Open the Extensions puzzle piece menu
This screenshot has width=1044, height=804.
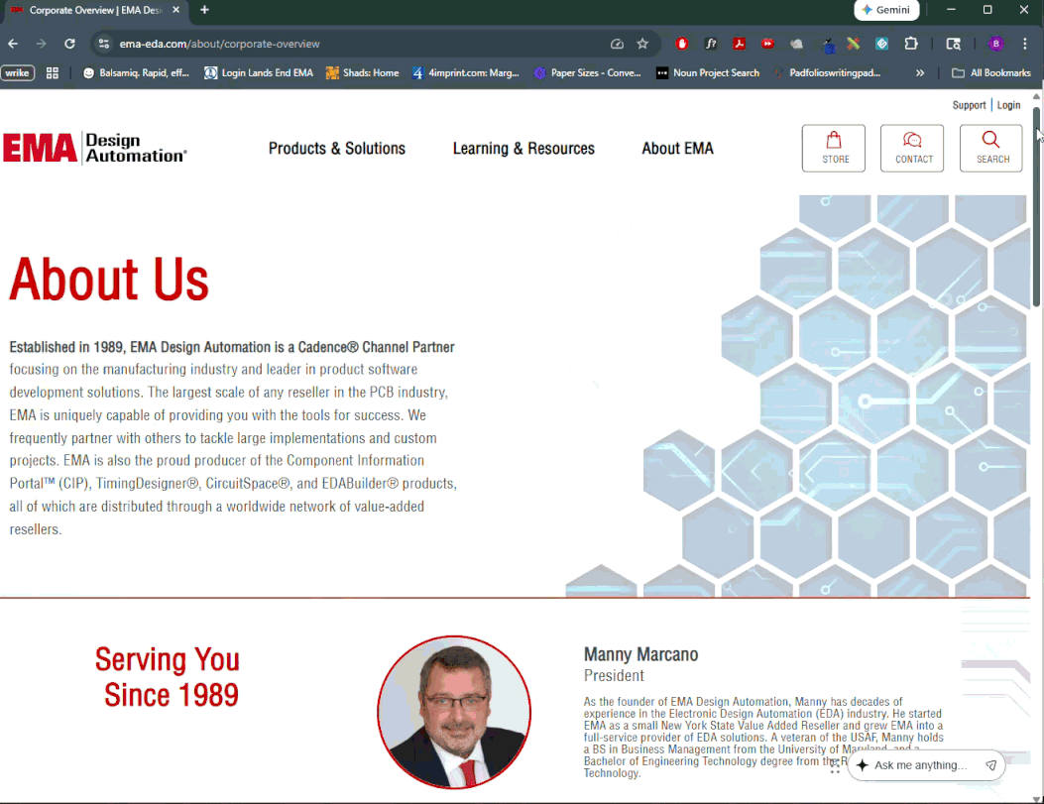(x=911, y=44)
